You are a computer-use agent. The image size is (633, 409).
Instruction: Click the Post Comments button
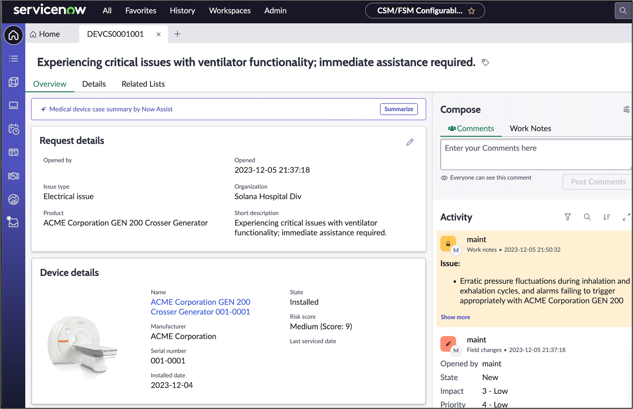click(x=598, y=182)
